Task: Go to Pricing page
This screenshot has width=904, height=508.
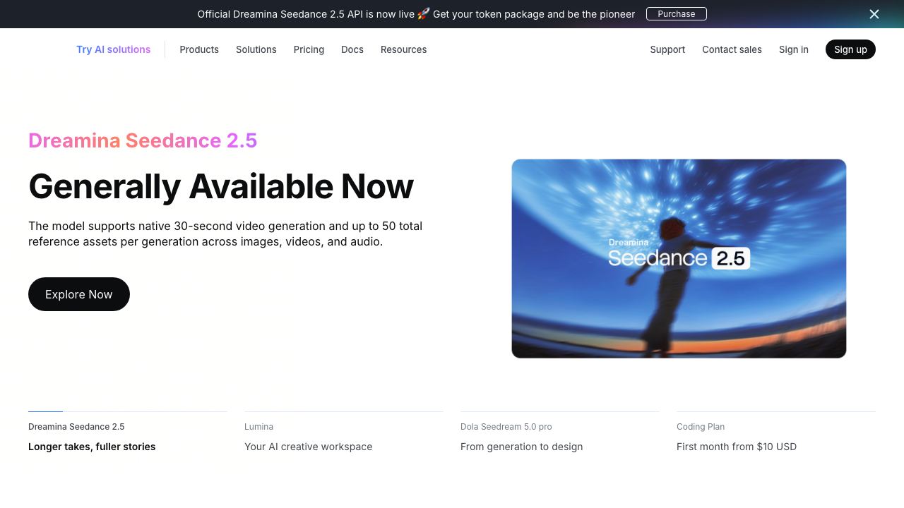Action: [309, 49]
